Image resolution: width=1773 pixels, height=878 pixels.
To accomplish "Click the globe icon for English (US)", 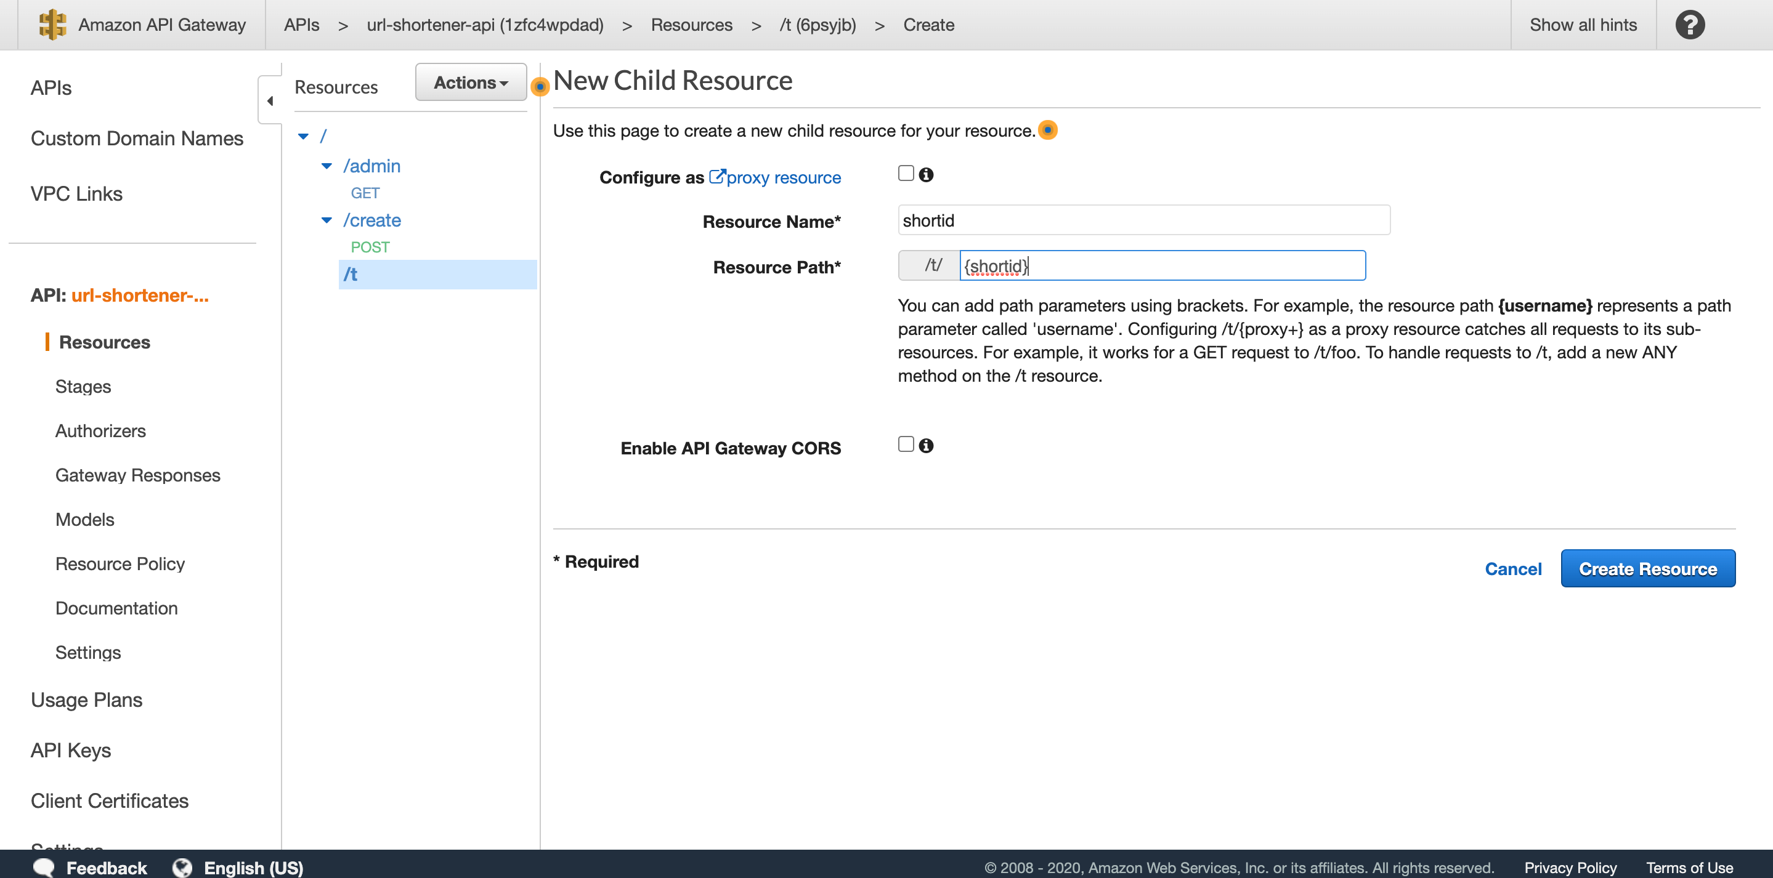I will point(182,867).
